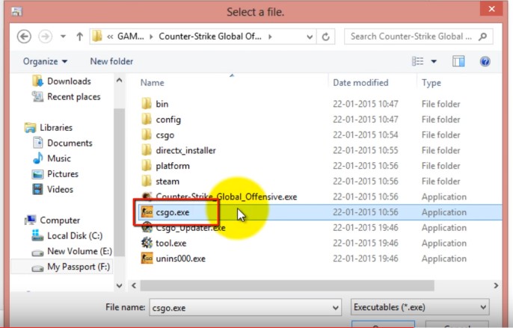The height and width of the screenshot is (328, 513).
Task: Open Local Disk (C:)
Action: [x=67, y=236]
